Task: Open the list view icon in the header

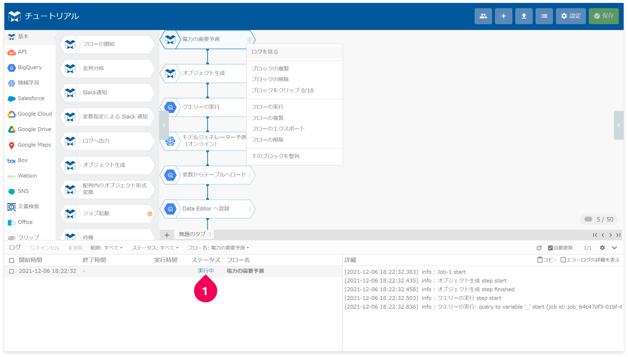Action: point(544,16)
